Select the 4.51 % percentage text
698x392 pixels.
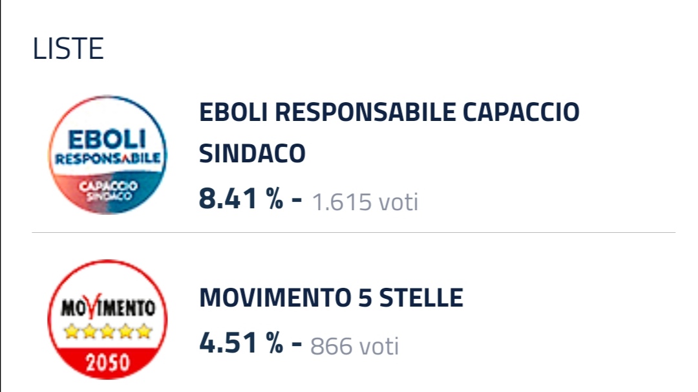point(241,343)
